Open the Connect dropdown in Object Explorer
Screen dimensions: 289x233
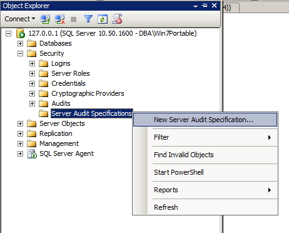click(x=19, y=19)
